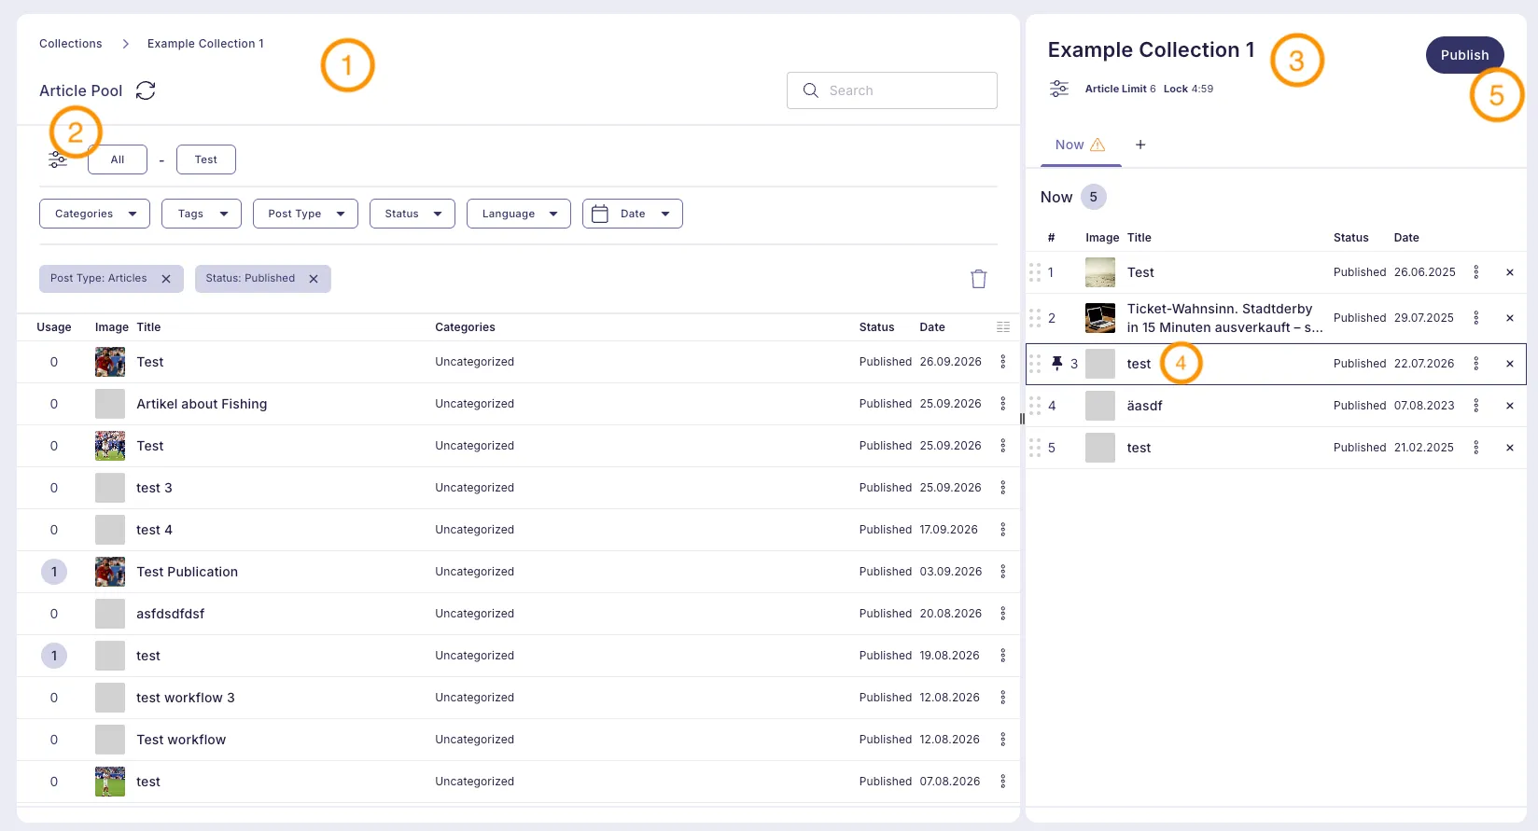Click the Example Collection 1 breadcrumb item
Image resolution: width=1538 pixels, height=831 pixels.
(205, 44)
